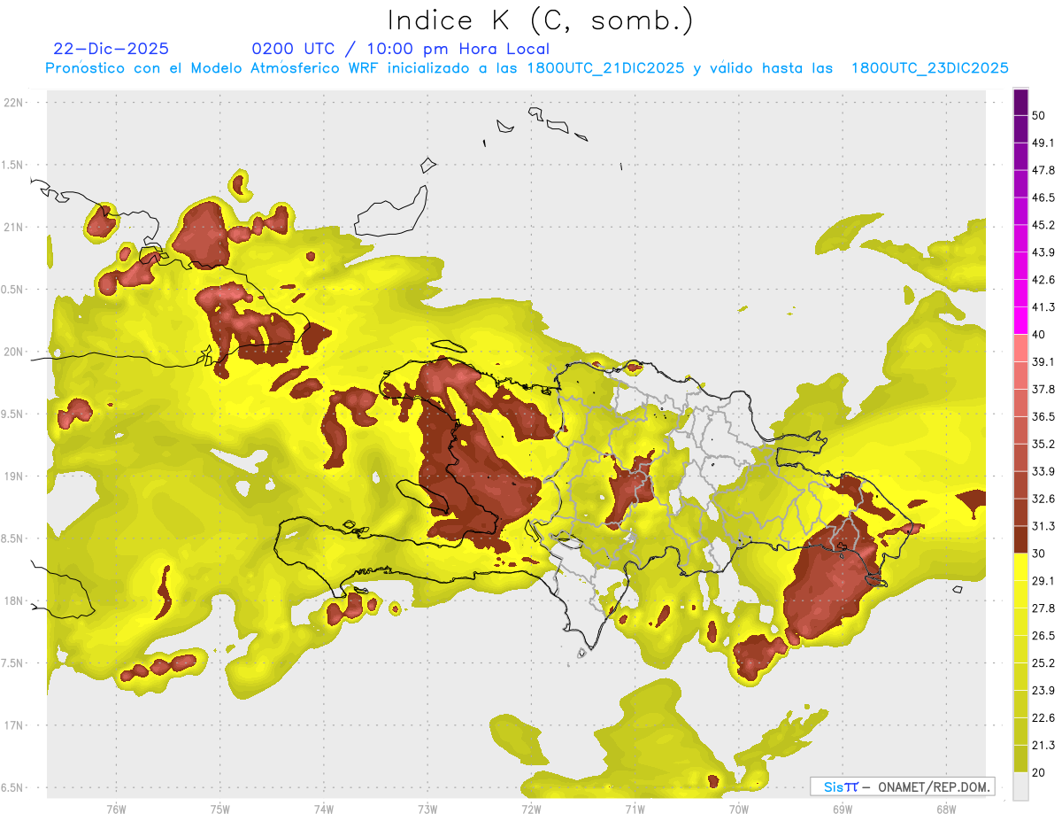Click the "74W" longitude axis label
The width and height of the screenshot is (1062, 821).
click(x=324, y=810)
